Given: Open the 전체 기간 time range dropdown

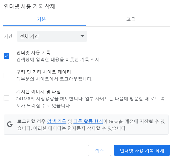Looking at the screenshot, I should [52, 36].
